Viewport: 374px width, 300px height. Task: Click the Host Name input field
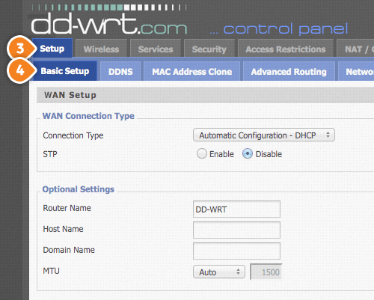coord(236,230)
